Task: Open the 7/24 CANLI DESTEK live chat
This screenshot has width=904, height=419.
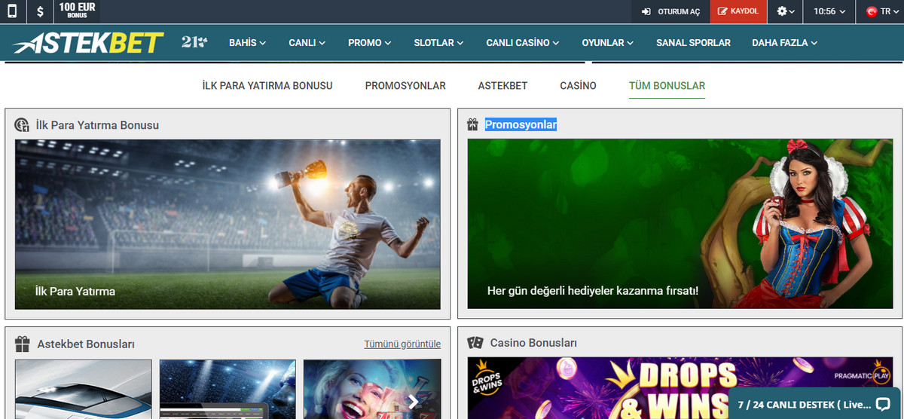Action: [814, 403]
